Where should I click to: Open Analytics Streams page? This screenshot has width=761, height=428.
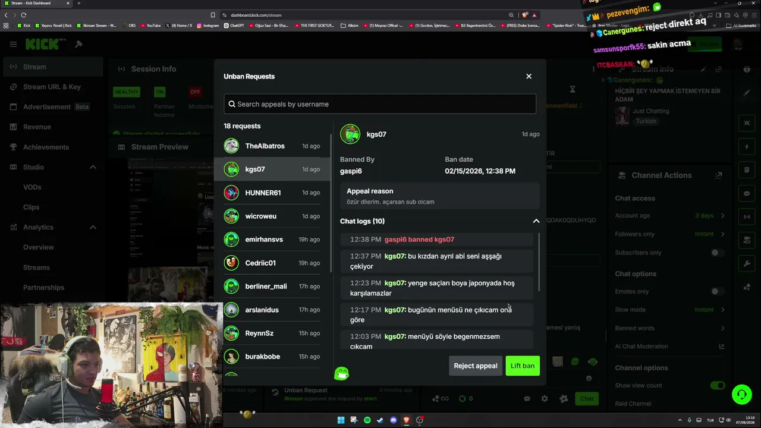[36, 267]
